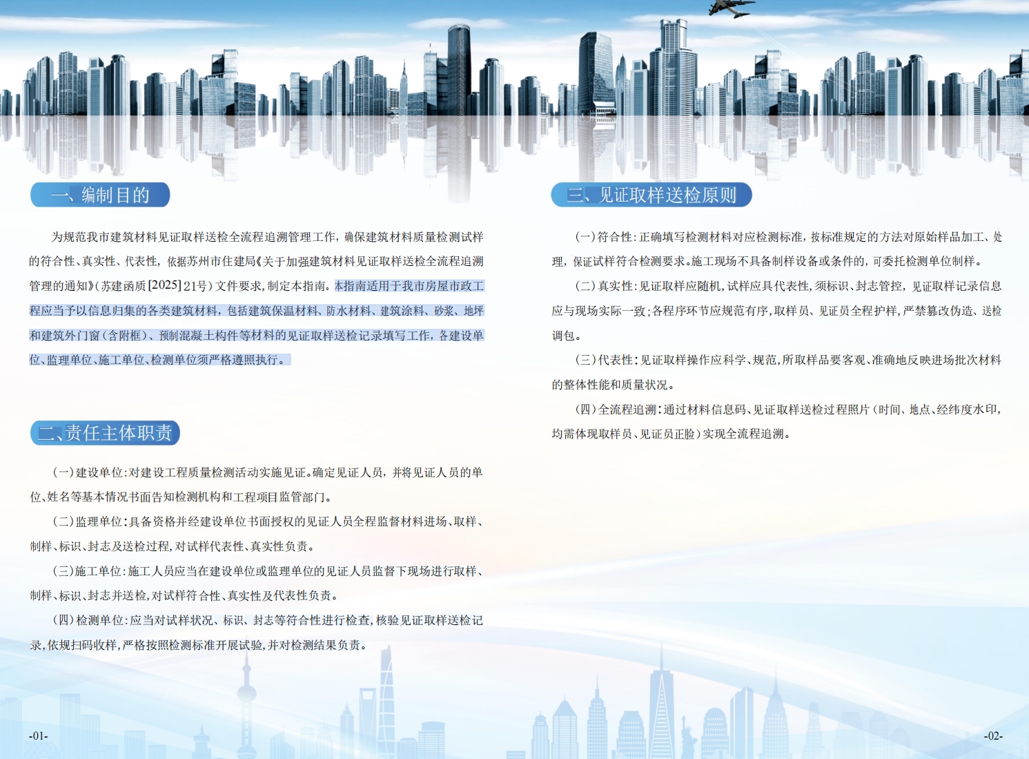Click the line "的整体性能和质量状况。"
This screenshot has width=1029, height=759.
(614, 385)
